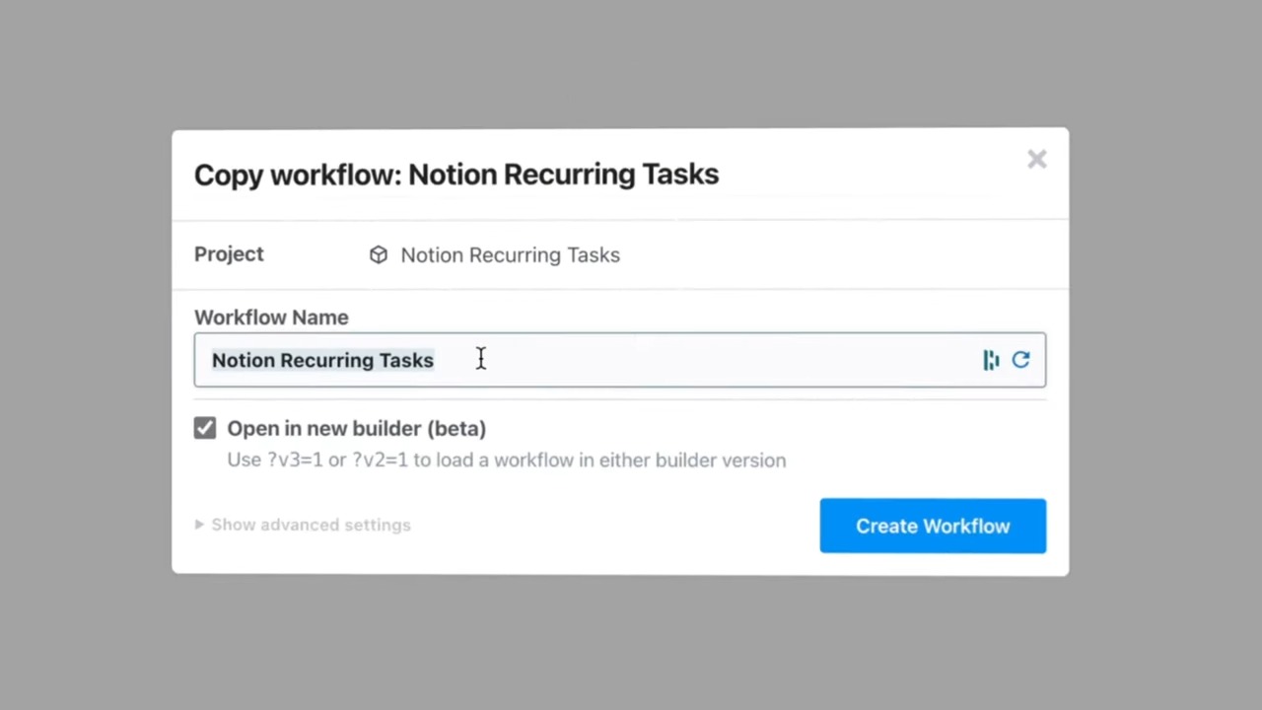Click the cube icon beside the project name
Viewport: 1262px width, 710px height.
[x=379, y=255]
